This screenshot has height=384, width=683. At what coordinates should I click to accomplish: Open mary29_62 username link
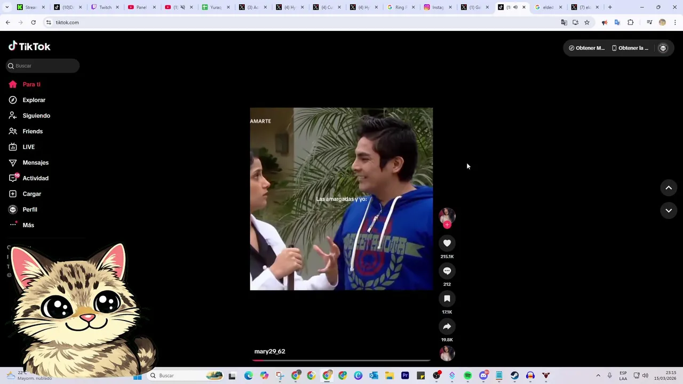tap(269, 351)
